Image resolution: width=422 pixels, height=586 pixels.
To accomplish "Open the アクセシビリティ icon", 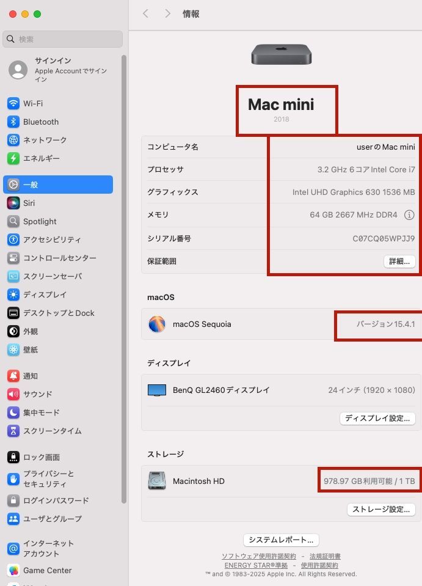I will 13,240.
